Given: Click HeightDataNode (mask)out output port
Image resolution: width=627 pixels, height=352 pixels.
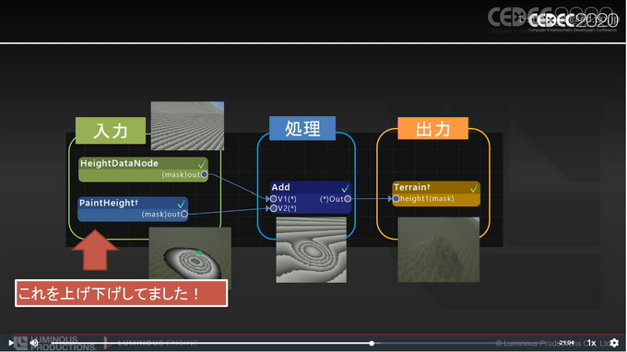Looking at the screenshot, I should [x=205, y=174].
